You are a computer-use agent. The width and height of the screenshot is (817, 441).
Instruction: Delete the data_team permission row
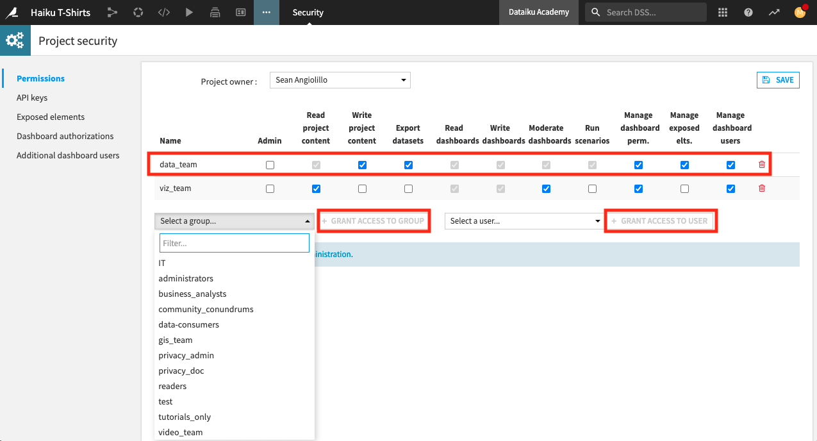point(762,165)
